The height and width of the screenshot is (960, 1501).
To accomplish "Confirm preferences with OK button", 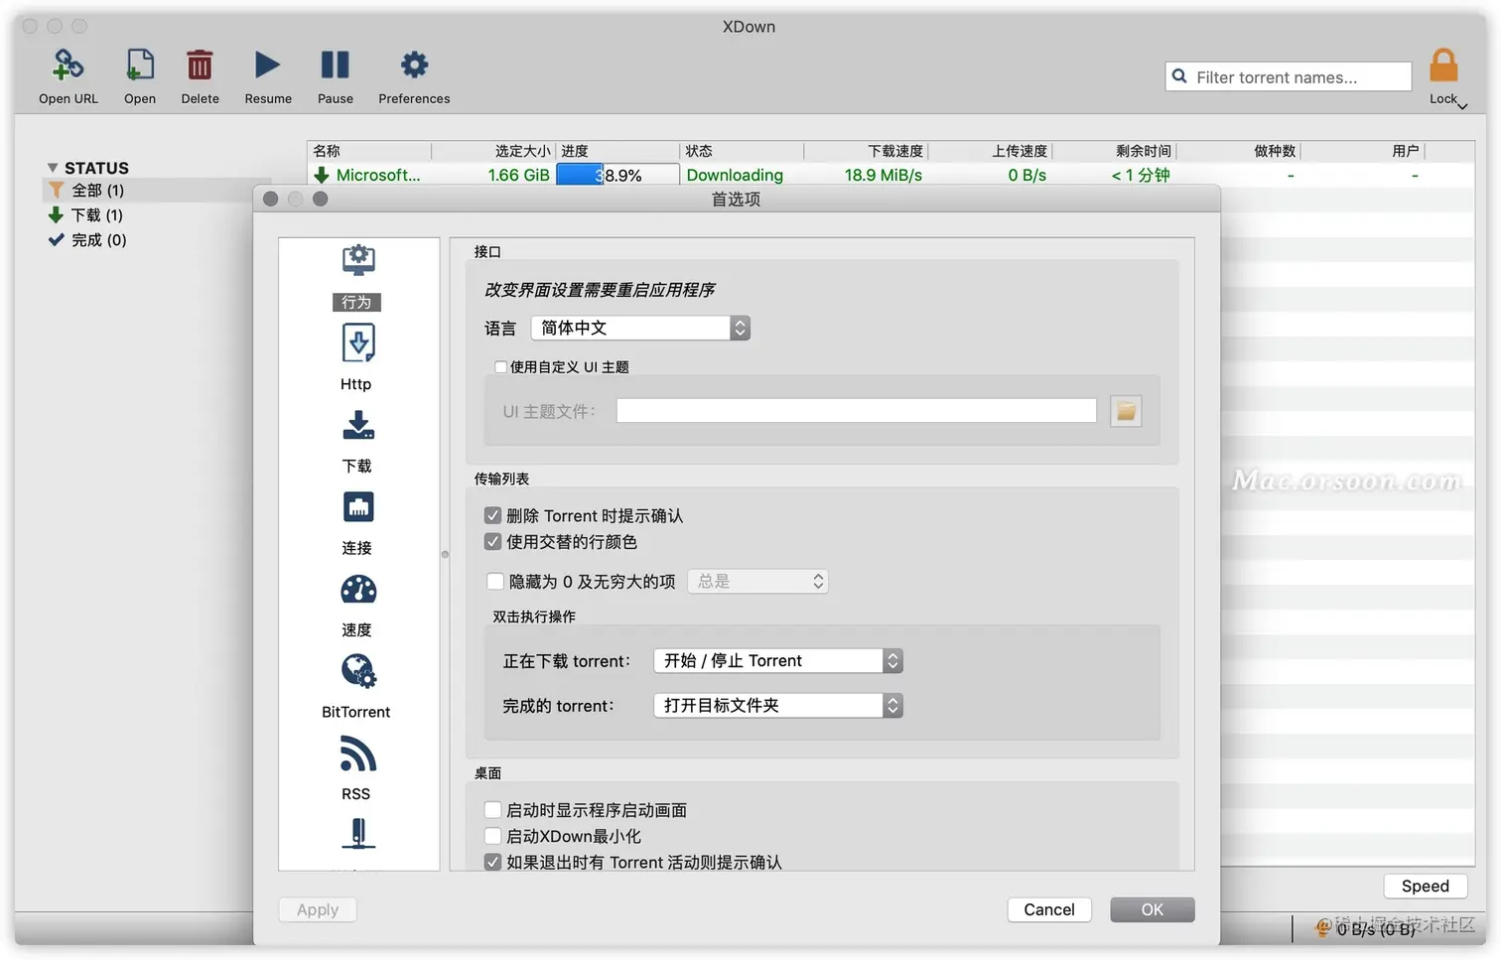I will pyautogui.click(x=1152, y=909).
